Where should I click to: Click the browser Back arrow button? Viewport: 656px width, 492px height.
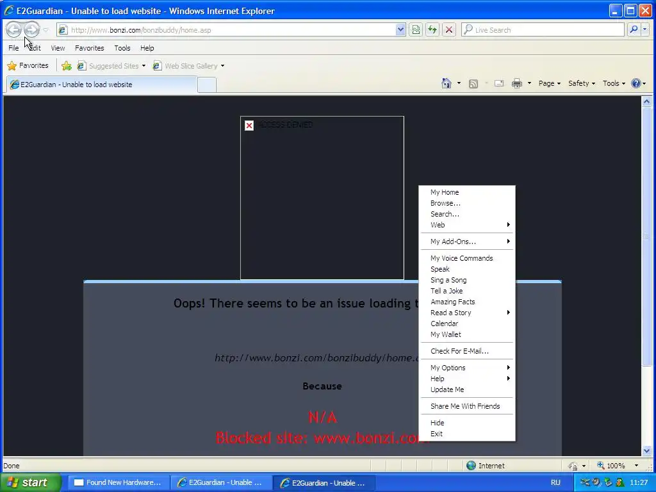point(13,29)
